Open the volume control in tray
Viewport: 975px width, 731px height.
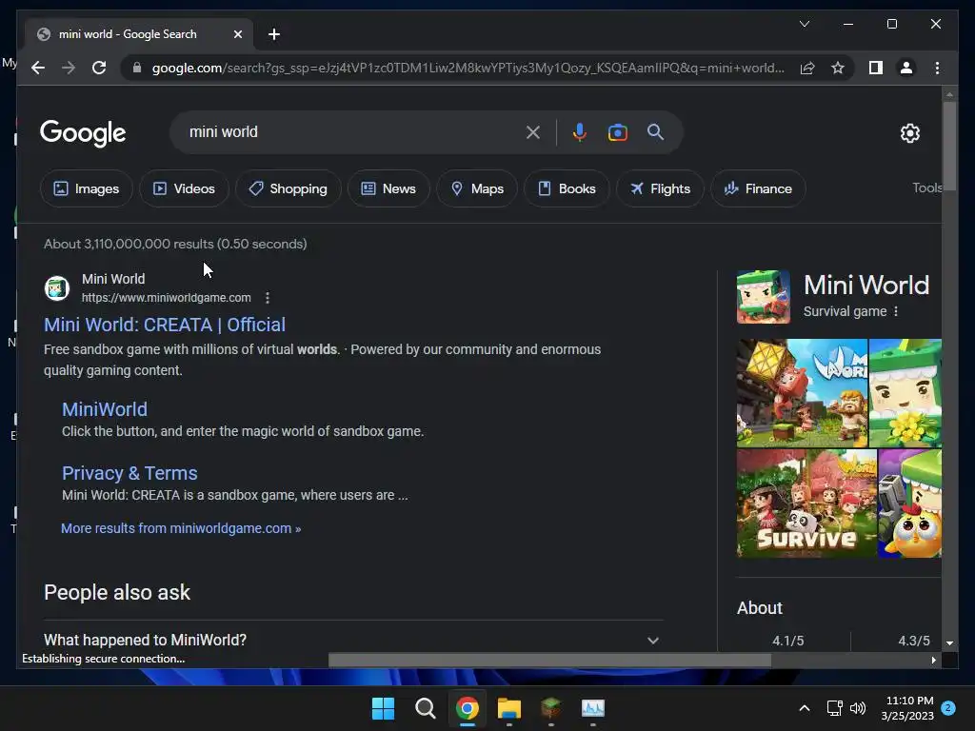pyautogui.click(x=858, y=708)
